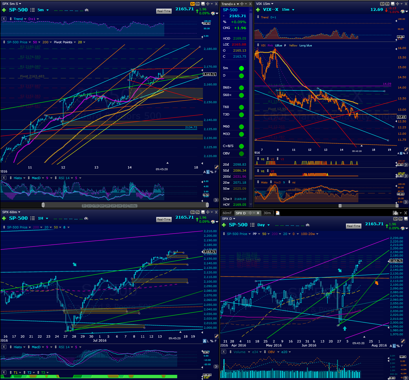The width and height of the screenshot is (409, 380).
Task: Select pencil drawing tool on SPX 5m chart
Action: [216, 167]
